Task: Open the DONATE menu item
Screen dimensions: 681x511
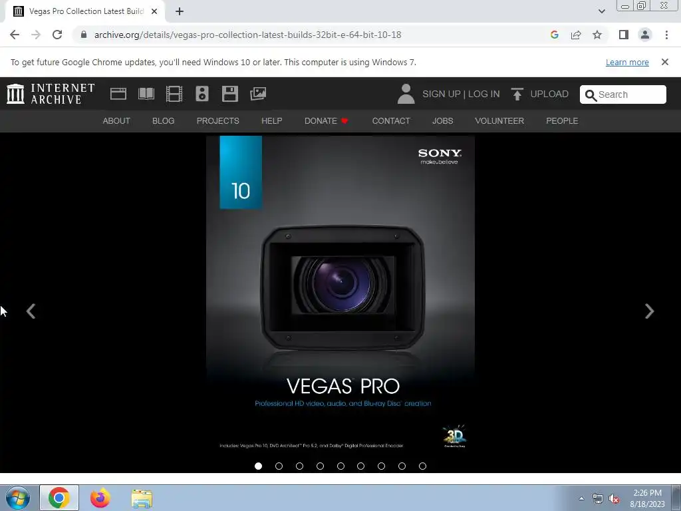Action: [x=326, y=121]
